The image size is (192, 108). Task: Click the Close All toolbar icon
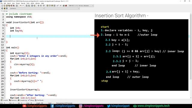click(x=13, y=6)
